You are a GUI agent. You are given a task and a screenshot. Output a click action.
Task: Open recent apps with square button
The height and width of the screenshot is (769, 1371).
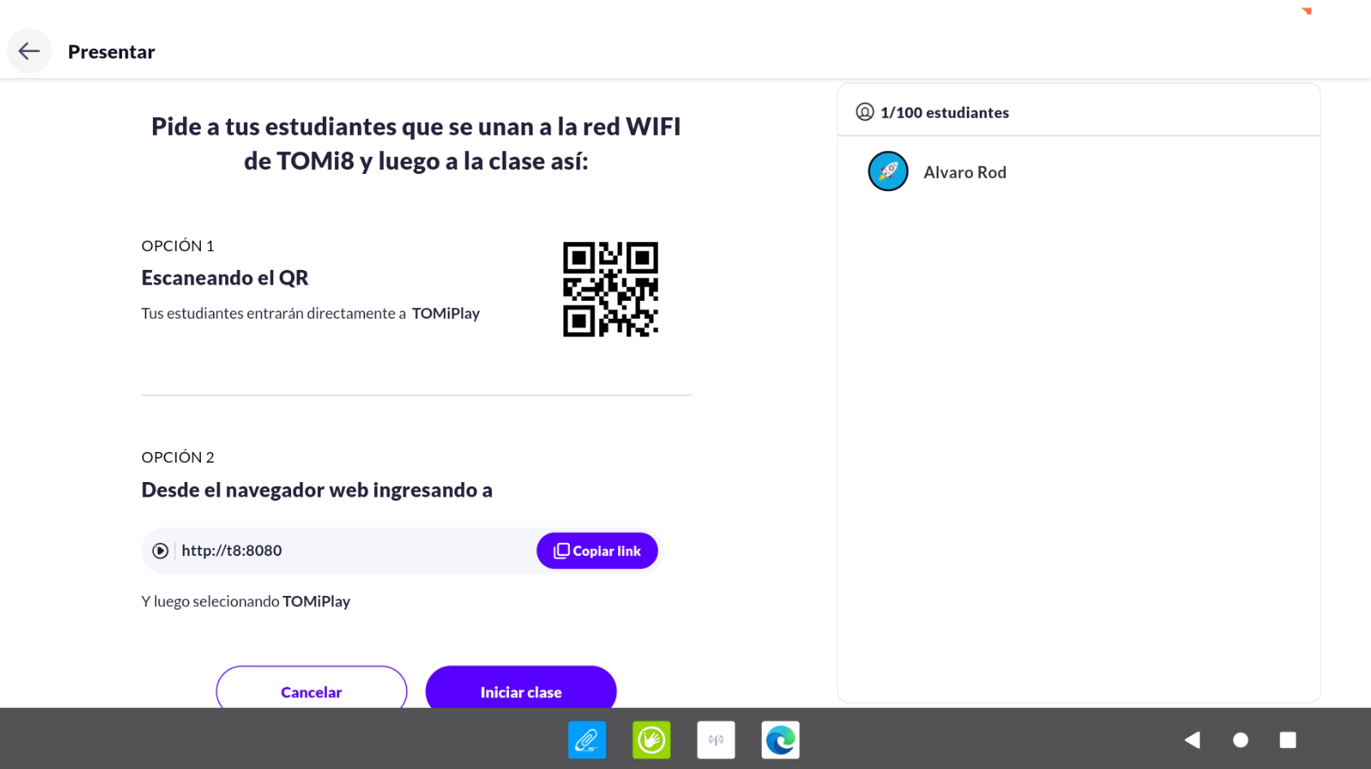point(1287,740)
